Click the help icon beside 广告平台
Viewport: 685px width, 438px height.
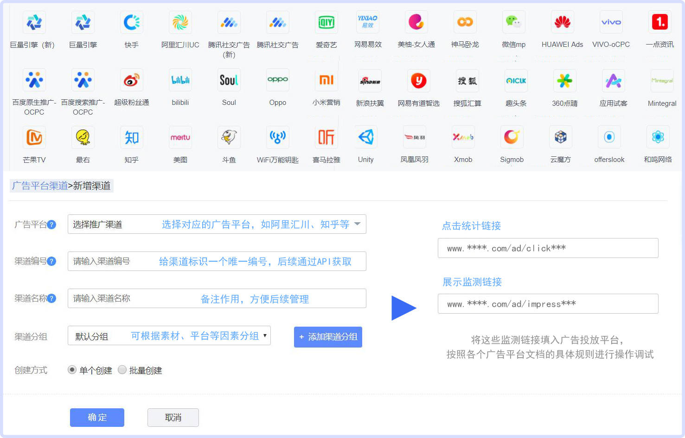point(52,225)
